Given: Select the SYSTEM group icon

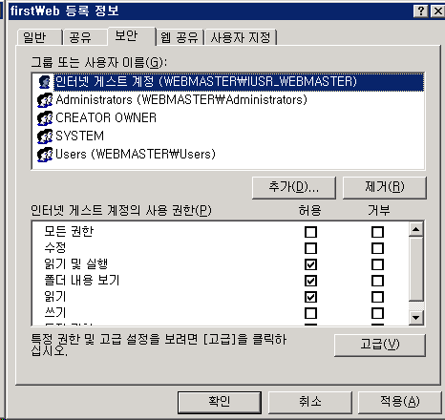Looking at the screenshot, I should 45,136.
